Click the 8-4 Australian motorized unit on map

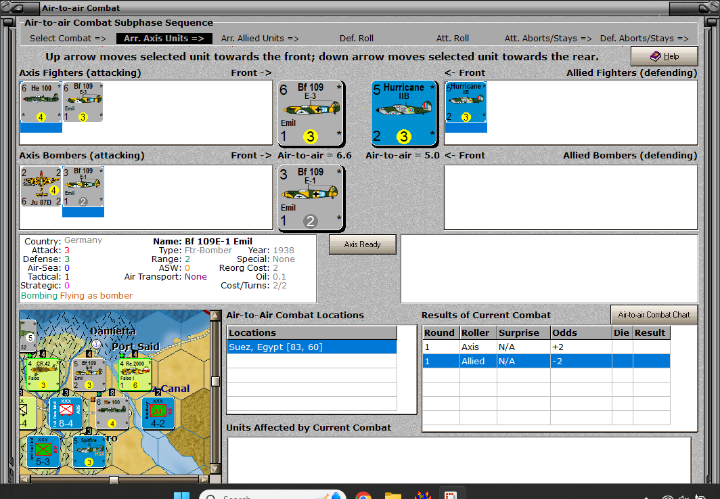coord(66,413)
